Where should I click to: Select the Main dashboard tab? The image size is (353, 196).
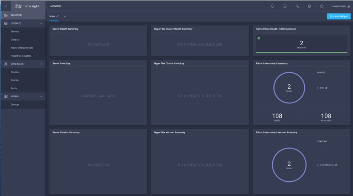pos(52,16)
